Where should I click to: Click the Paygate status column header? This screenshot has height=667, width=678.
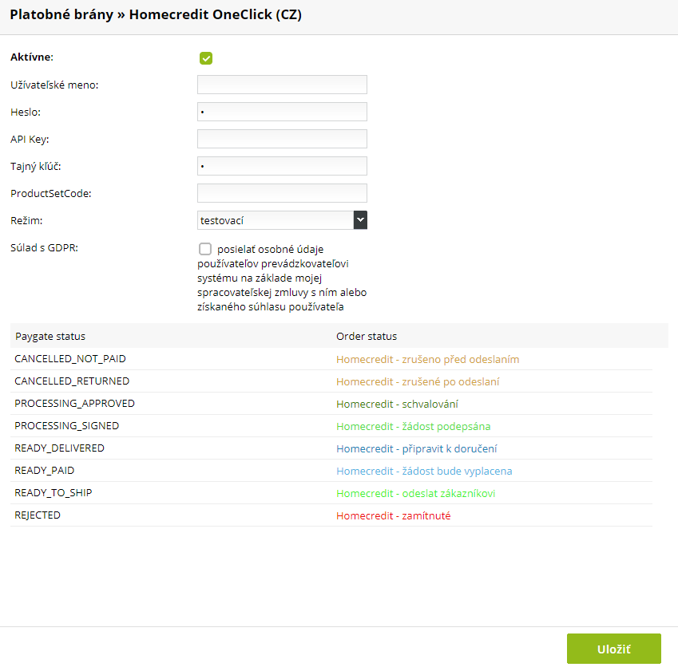[x=50, y=337]
